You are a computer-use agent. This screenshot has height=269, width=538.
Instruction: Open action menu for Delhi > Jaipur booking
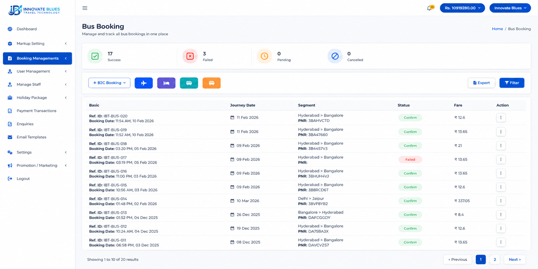point(501,201)
